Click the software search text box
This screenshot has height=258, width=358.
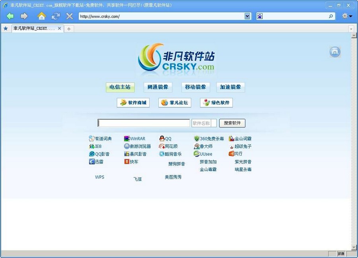(144, 123)
